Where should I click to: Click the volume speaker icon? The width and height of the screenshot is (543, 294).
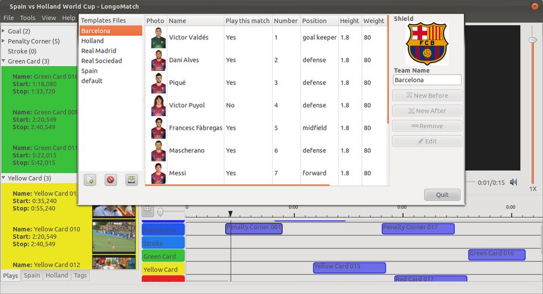click(513, 182)
